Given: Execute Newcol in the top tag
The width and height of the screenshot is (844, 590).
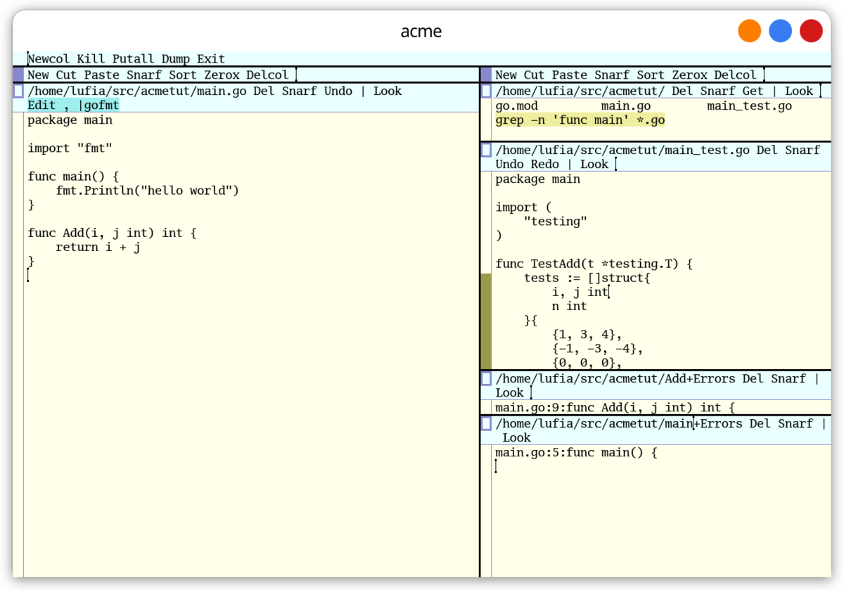Looking at the screenshot, I should tap(49, 59).
